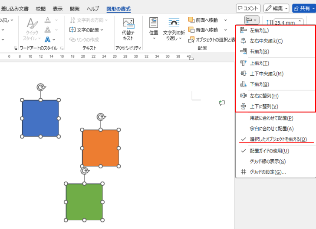Click the shape height 25.4 mm field

(x=285, y=23)
